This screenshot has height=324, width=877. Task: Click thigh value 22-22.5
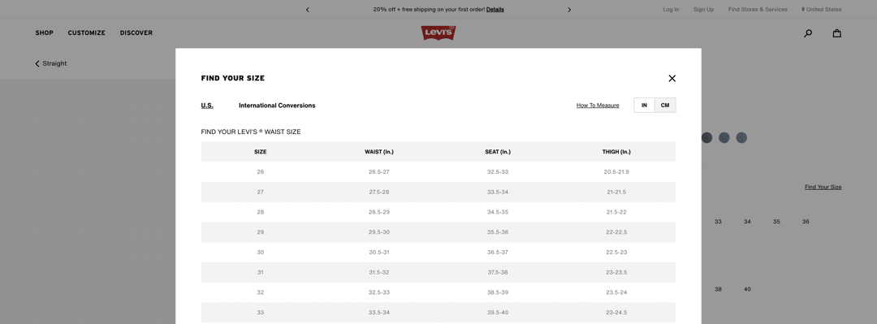pyautogui.click(x=616, y=232)
